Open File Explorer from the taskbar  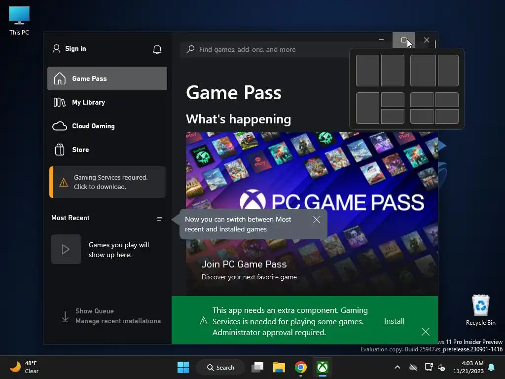[279, 367]
